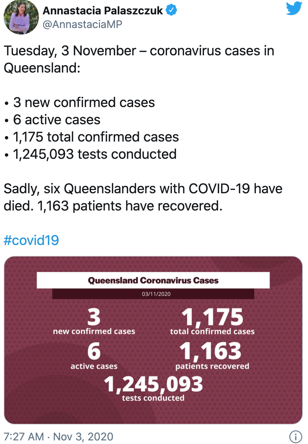
Task: Click the tweet text about Tuesday, 3 November
Action: (x=139, y=59)
